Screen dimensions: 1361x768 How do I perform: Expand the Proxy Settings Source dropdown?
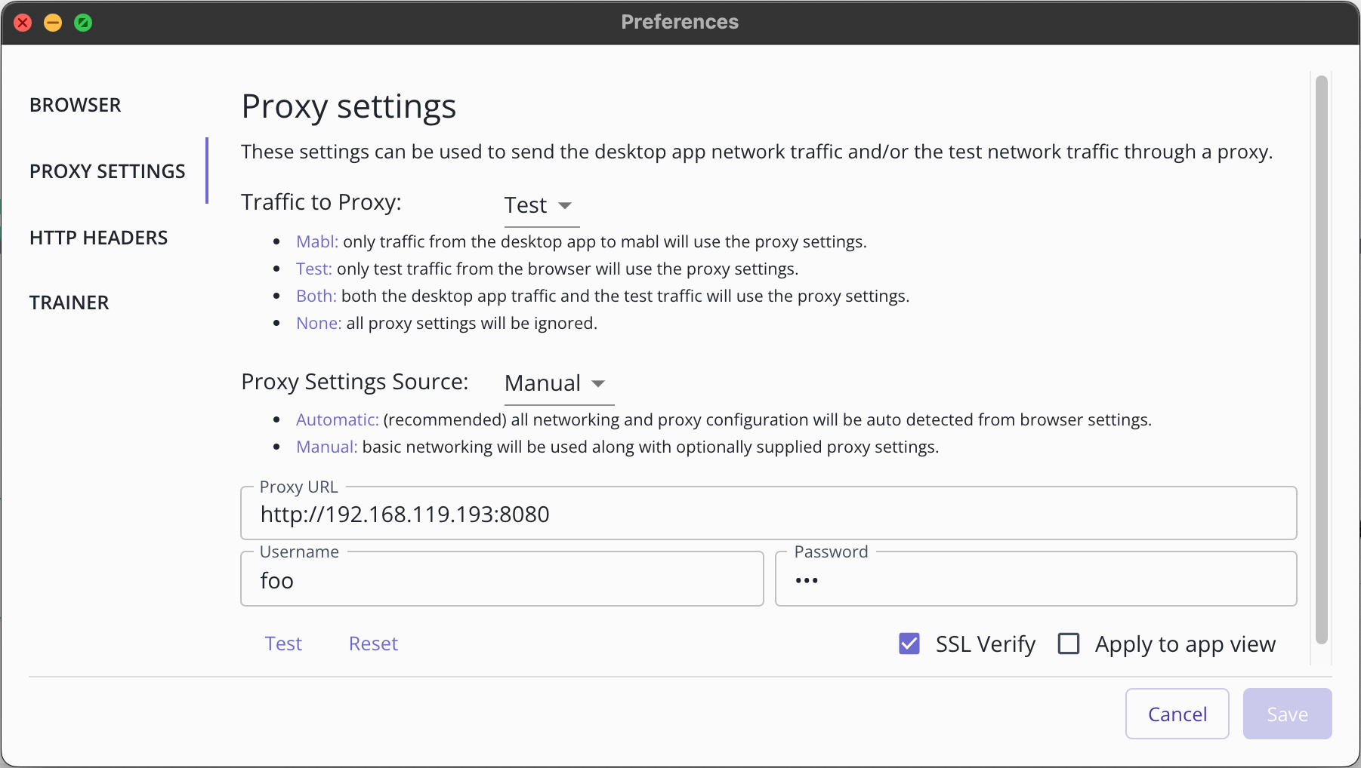559,383
